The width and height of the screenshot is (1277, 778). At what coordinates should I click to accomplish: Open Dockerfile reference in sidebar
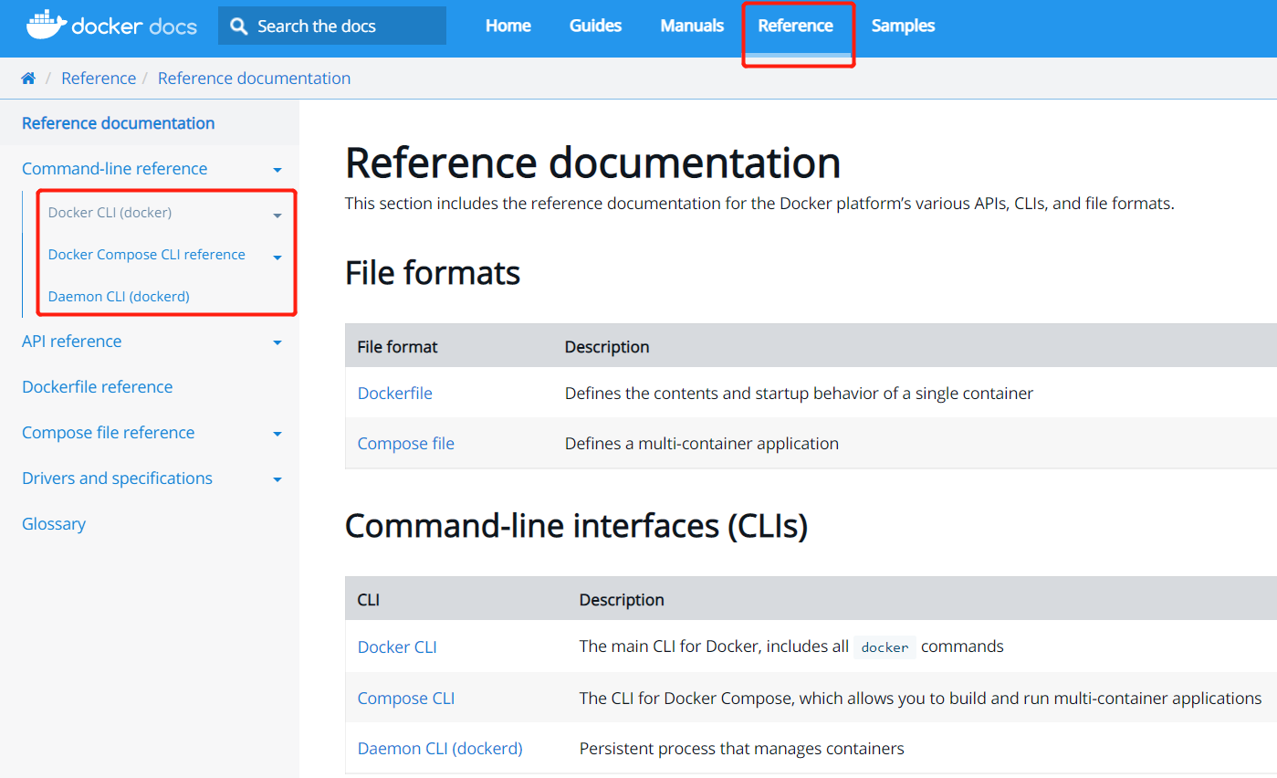(97, 387)
